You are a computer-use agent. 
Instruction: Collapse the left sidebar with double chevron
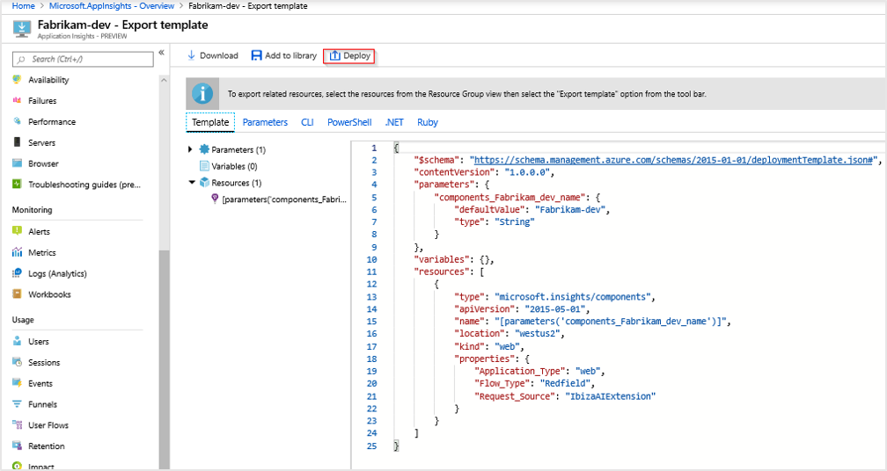[161, 54]
